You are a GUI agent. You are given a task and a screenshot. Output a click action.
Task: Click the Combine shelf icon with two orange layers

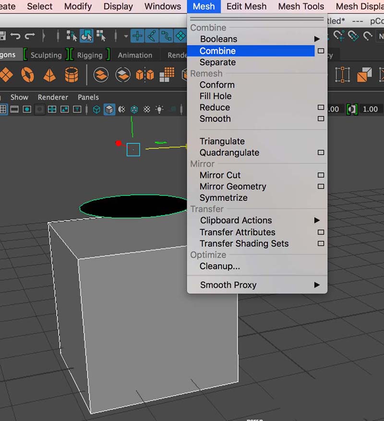[x=101, y=74]
